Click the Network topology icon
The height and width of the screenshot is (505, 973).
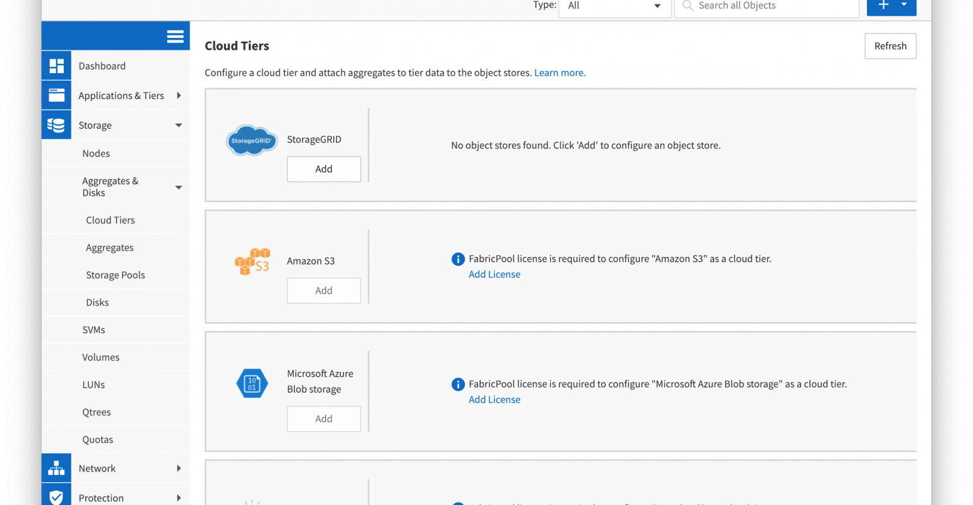point(57,468)
